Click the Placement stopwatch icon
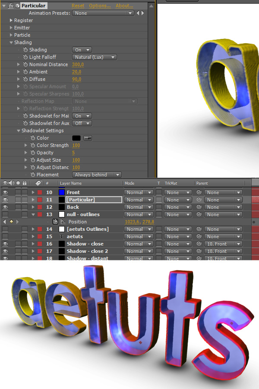The height and width of the screenshot is (389, 259). click(x=33, y=175)
